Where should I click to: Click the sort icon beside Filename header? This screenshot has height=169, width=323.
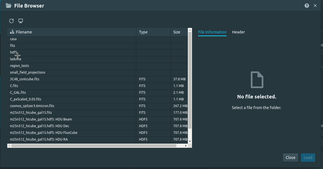coord(12,32)
